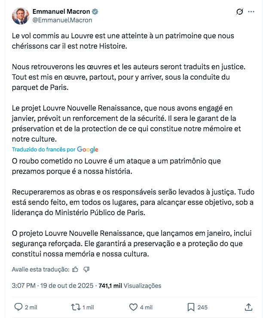Click "Traduzido do francês por" label
Screen dimensions: 263x318
tap(43, 149)
